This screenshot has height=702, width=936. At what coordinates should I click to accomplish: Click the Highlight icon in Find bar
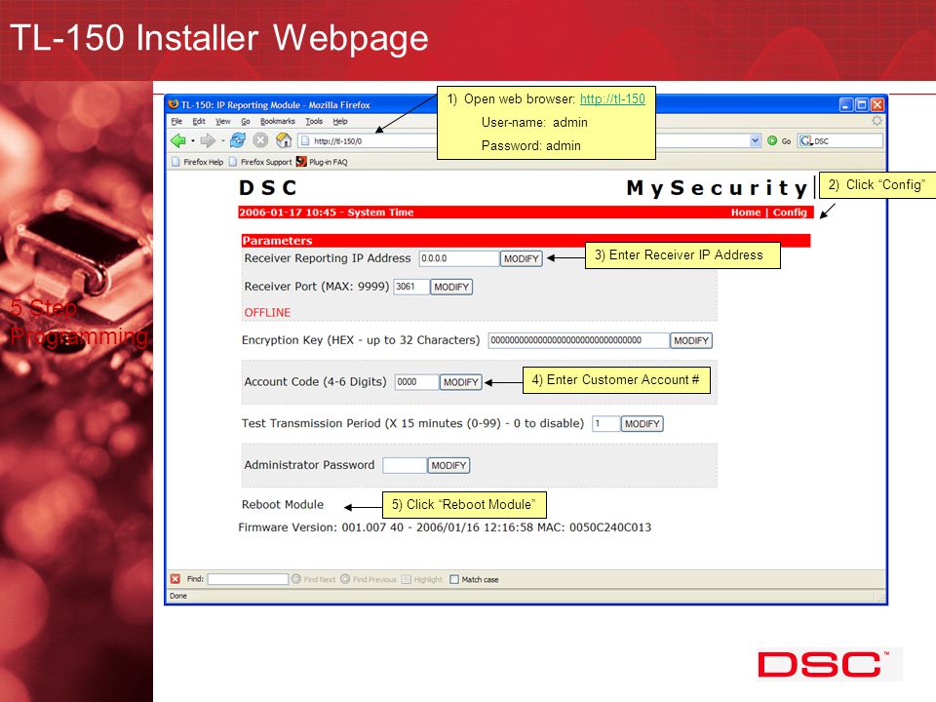click(x=407, y=579)
